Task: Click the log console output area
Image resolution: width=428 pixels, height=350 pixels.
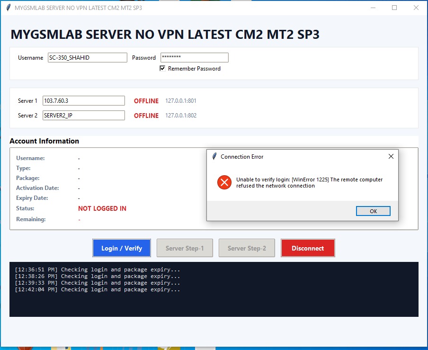Action: 214,289
